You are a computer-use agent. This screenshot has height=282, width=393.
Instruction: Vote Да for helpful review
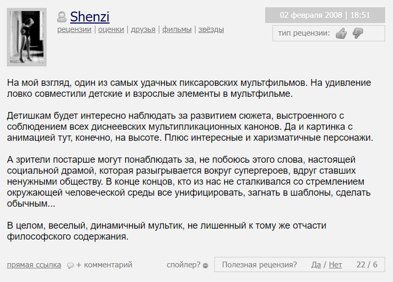316,265
